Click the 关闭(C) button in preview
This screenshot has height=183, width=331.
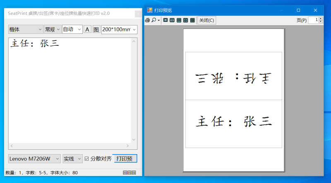tap(206, 21)
